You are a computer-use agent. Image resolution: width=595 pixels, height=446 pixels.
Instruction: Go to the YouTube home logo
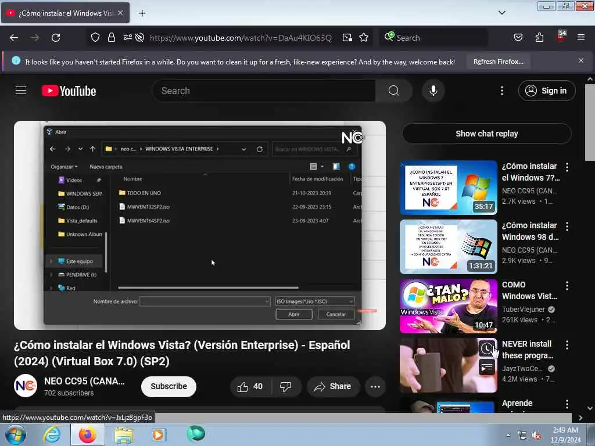pyautogui.click(x=69, y=91)
